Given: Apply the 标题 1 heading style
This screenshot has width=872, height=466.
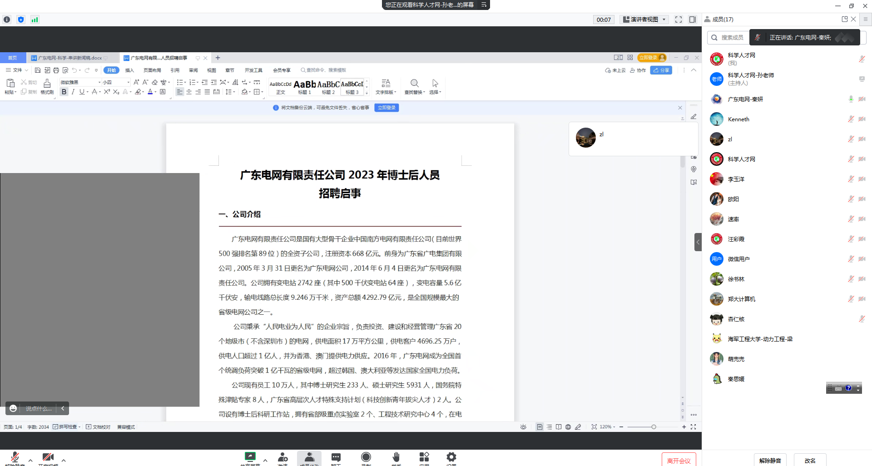Looking at the screenshot, I should click(x=305, y=87).
